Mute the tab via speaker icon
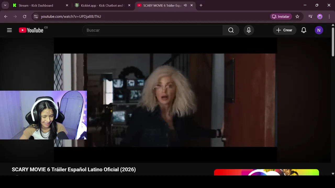Image resolution: width=335 pixels, height=188 pixels. 185,5
